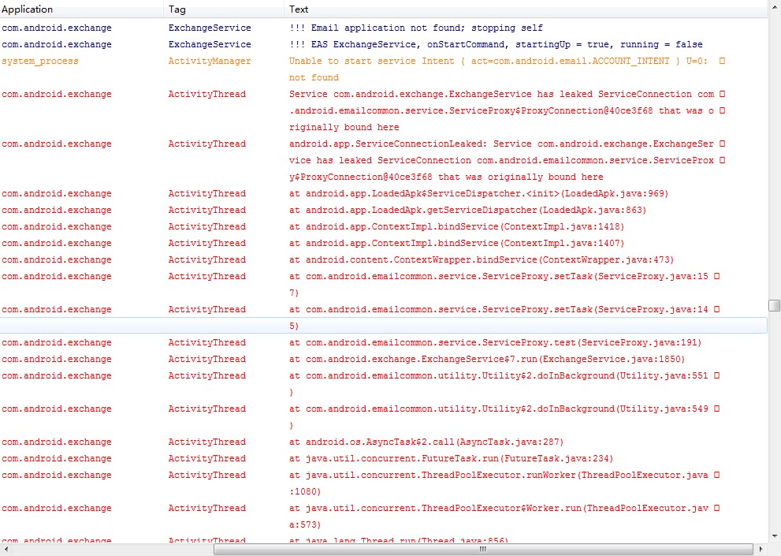This screenshot has width=781, height=556.
Task: Click the horizontal scrollbar right arrow
Action: click(x=761, y=550)
